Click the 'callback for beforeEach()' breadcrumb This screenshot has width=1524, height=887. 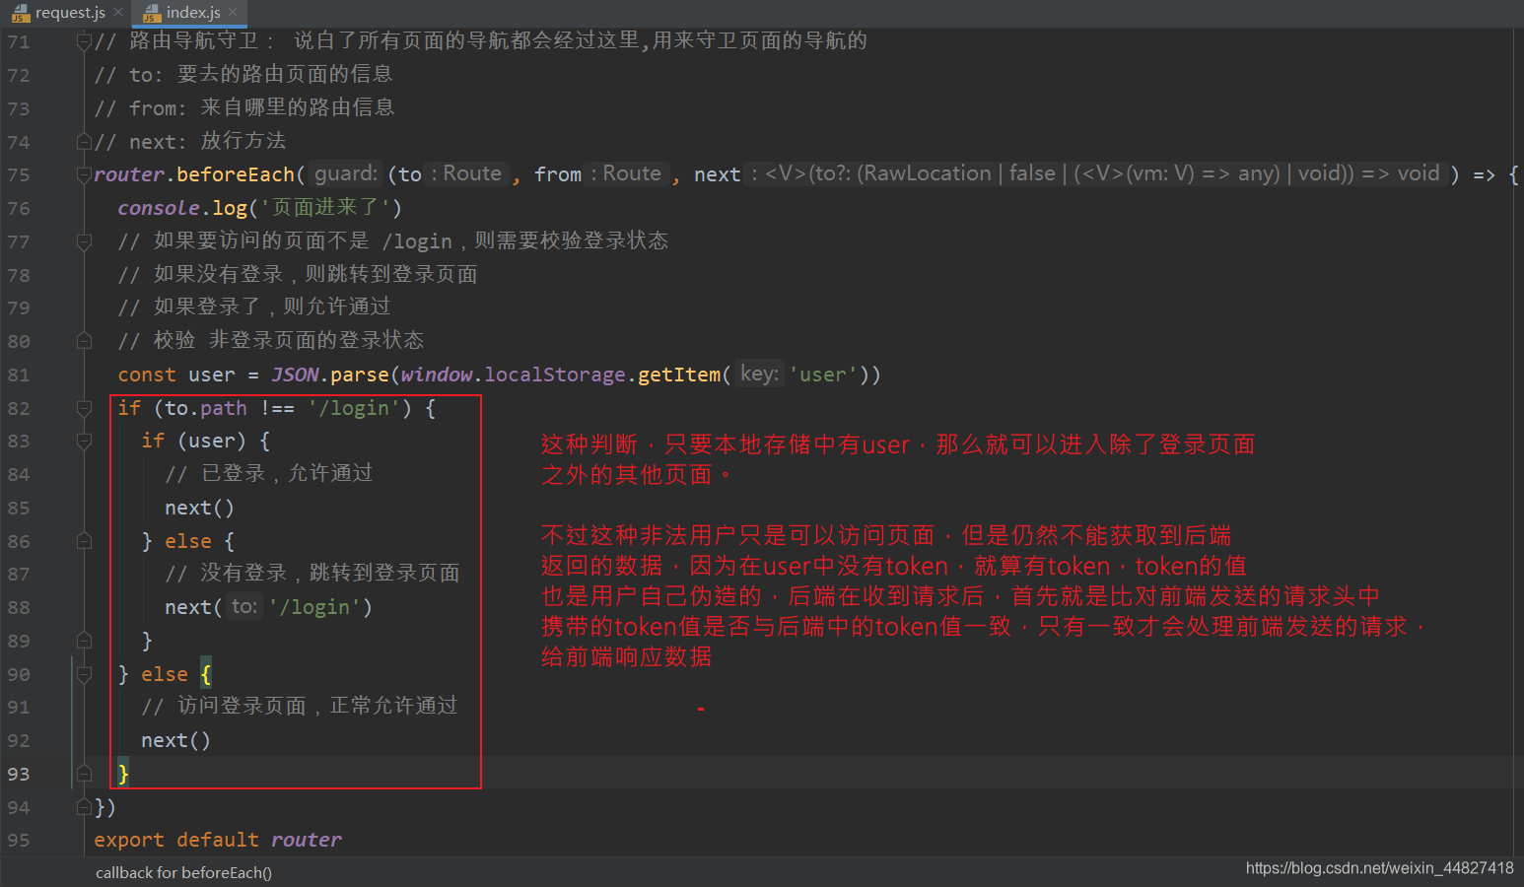pos(183,872)
